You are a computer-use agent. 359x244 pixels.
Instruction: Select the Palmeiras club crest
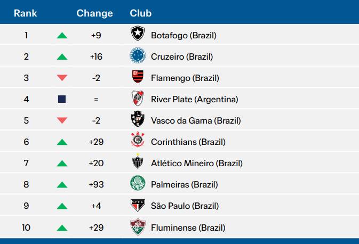point(138,184)
